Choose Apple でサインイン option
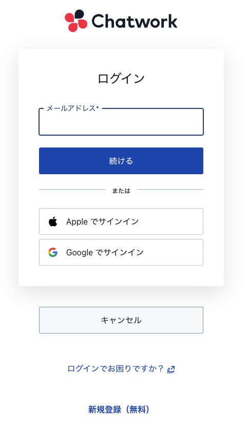The image size is (248, 425). [121, 221]
